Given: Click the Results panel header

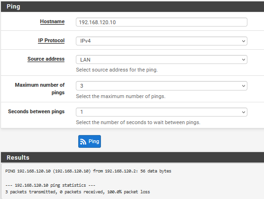Looking at the screenshot, I should click(x=132, y=157).
